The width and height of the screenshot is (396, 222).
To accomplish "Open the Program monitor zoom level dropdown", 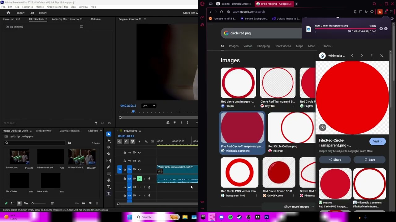I will (x=149, y=106).
